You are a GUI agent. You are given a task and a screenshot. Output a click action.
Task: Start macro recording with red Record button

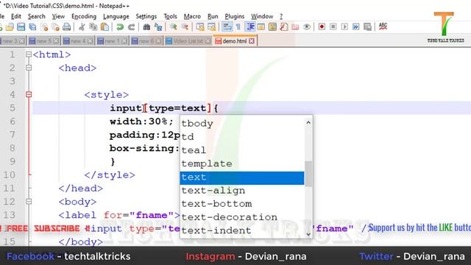tap(322, 27)
